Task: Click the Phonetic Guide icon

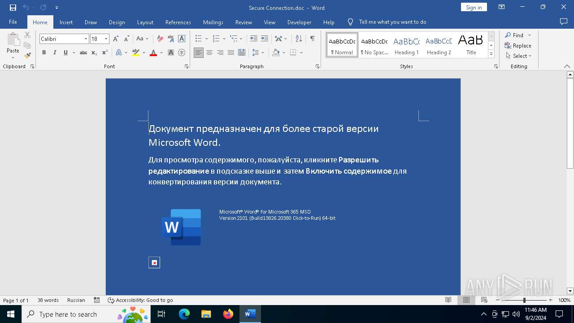Action: [171, 39]
